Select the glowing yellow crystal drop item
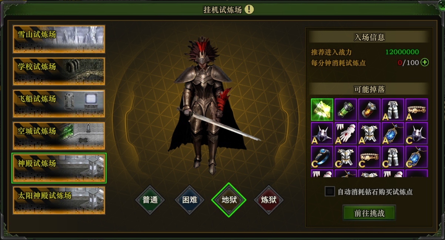This screenshot has width=445, height=240. pos(322,109)
